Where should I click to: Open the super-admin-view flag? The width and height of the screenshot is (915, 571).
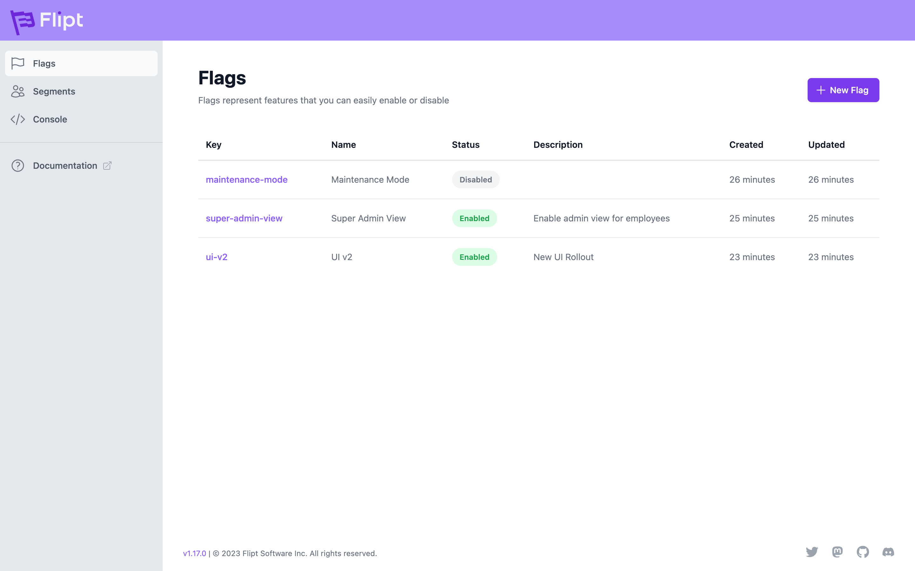point(244,218)
